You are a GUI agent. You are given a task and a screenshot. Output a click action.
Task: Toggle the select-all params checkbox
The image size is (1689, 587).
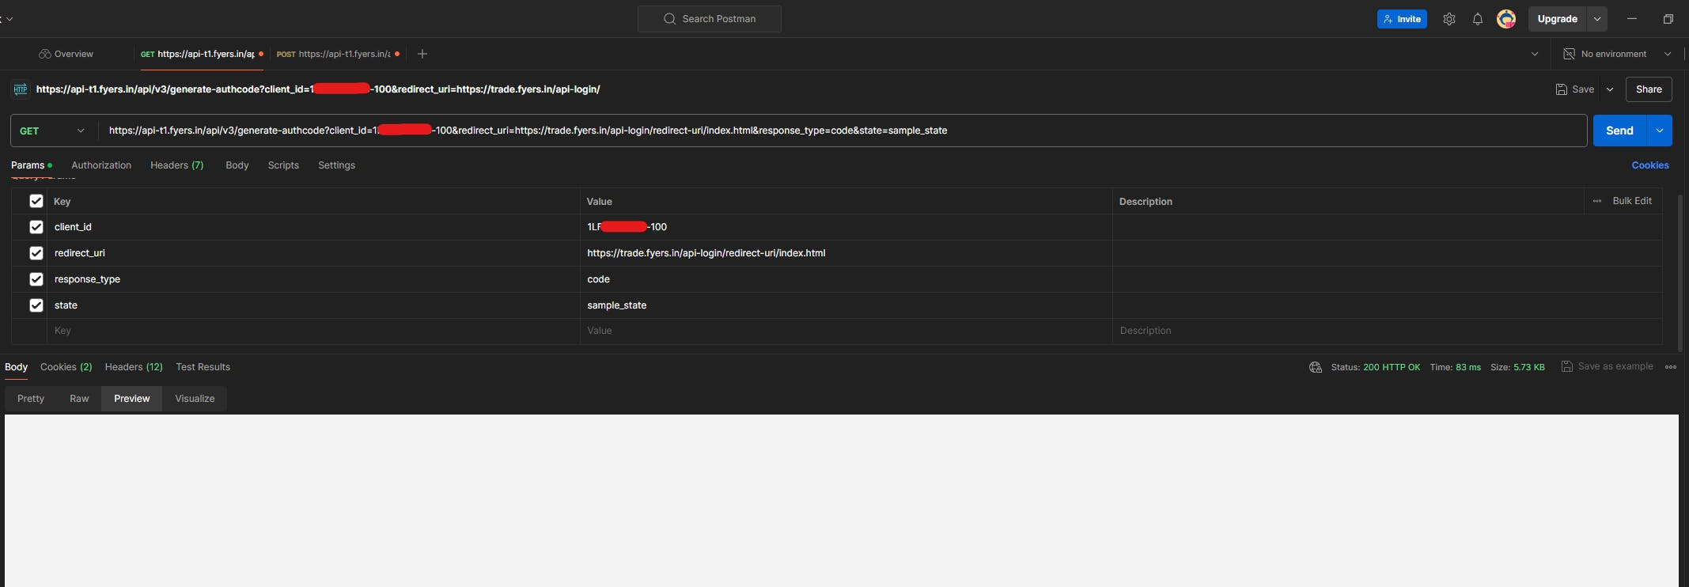coord(36,201)
